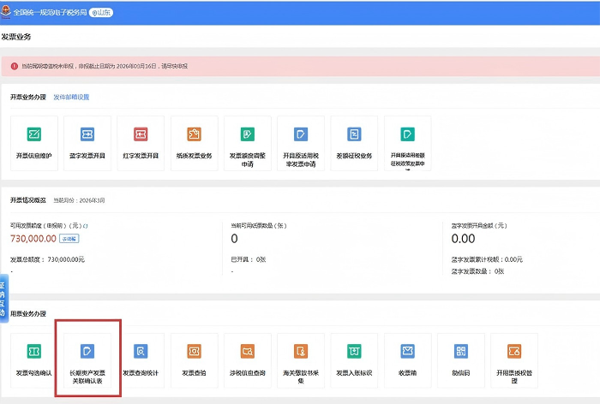Click the 全国统一规范电子税务局 title

pos(50,13)
